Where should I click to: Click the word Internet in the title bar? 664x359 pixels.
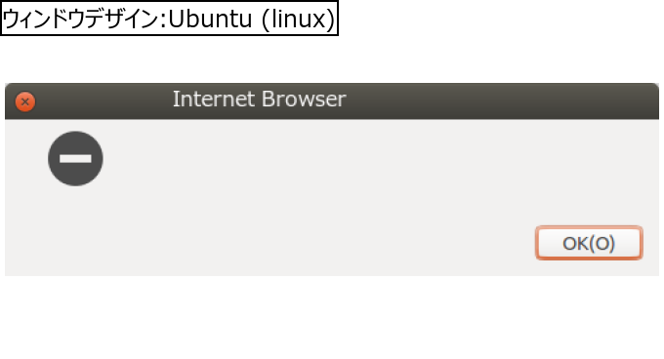(214, 100)
